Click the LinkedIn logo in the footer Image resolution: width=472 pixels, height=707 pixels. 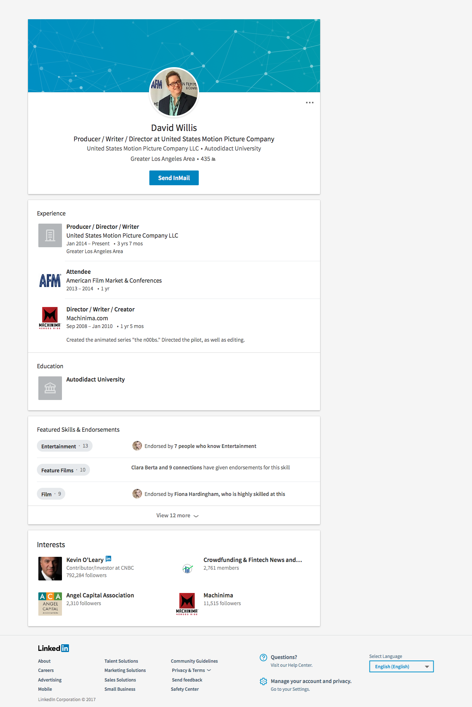point(53,648)
